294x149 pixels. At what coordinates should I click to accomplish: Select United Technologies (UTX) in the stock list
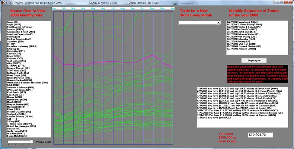pyautogui.click(x=21, y=126)
